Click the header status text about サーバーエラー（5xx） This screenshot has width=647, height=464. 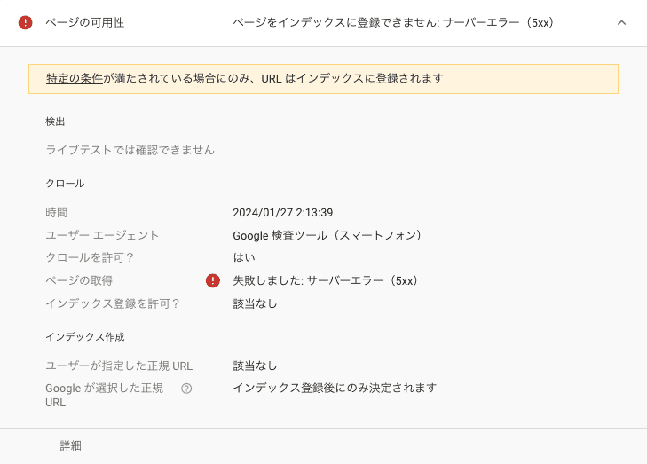pos(393,22)
